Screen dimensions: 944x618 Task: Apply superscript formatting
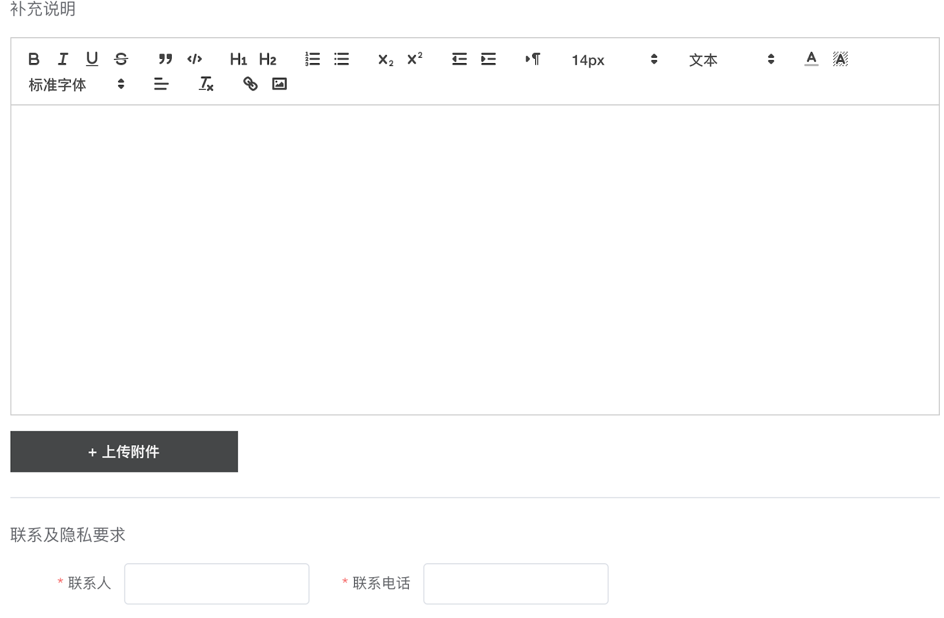point(415,59)
